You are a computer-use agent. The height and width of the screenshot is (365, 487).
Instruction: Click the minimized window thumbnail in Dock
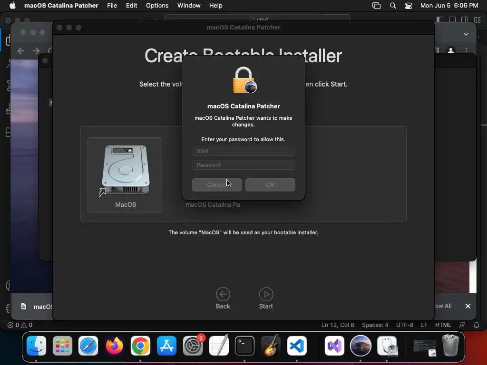click(x=424, y=347)
